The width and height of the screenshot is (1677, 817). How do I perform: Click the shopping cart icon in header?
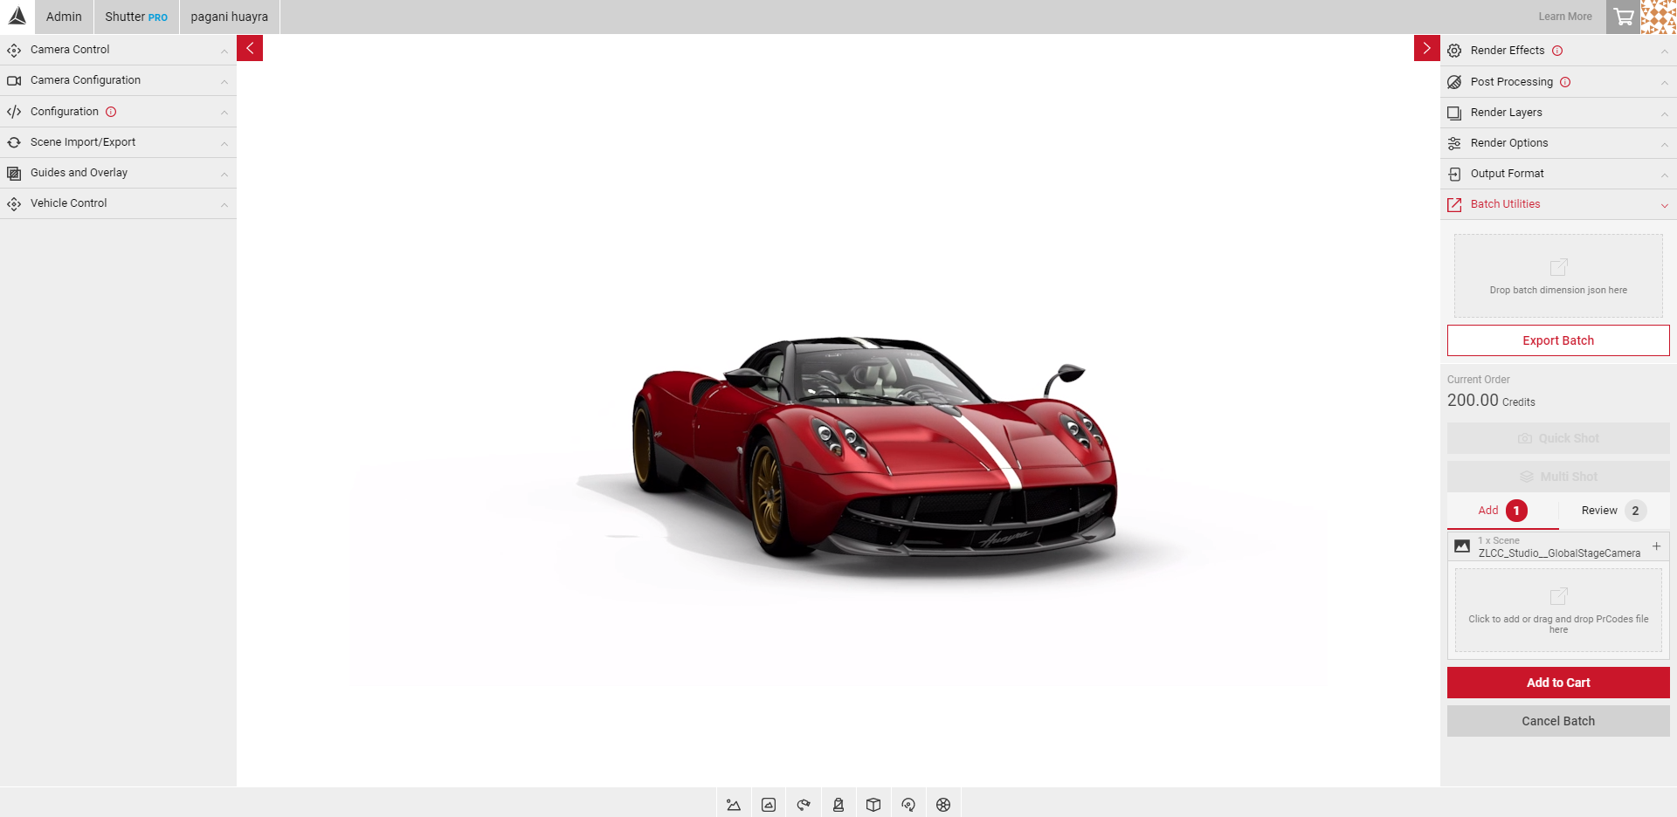pos(1624,17)
